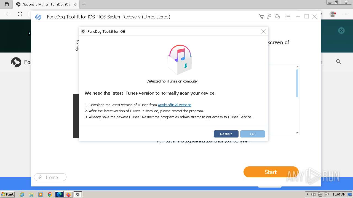353x198 pixels.
Task: Switch to Microsoft Edge in taskbar
Action: [59, 194]
